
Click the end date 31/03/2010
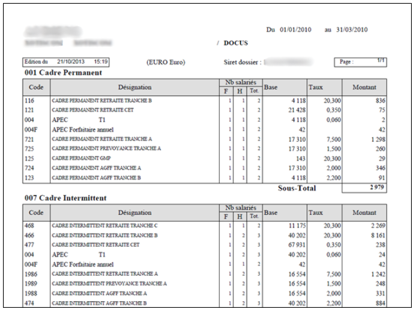[351, 30]
